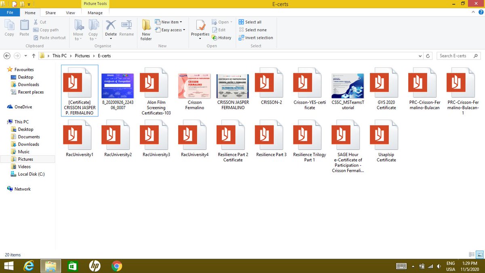Open the Copy to dropdown
The width and height of the screenshot is (485, 273).
pos(93,30)
